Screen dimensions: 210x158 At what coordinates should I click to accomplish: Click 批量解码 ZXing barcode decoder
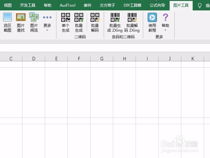[x=132, y=22]
